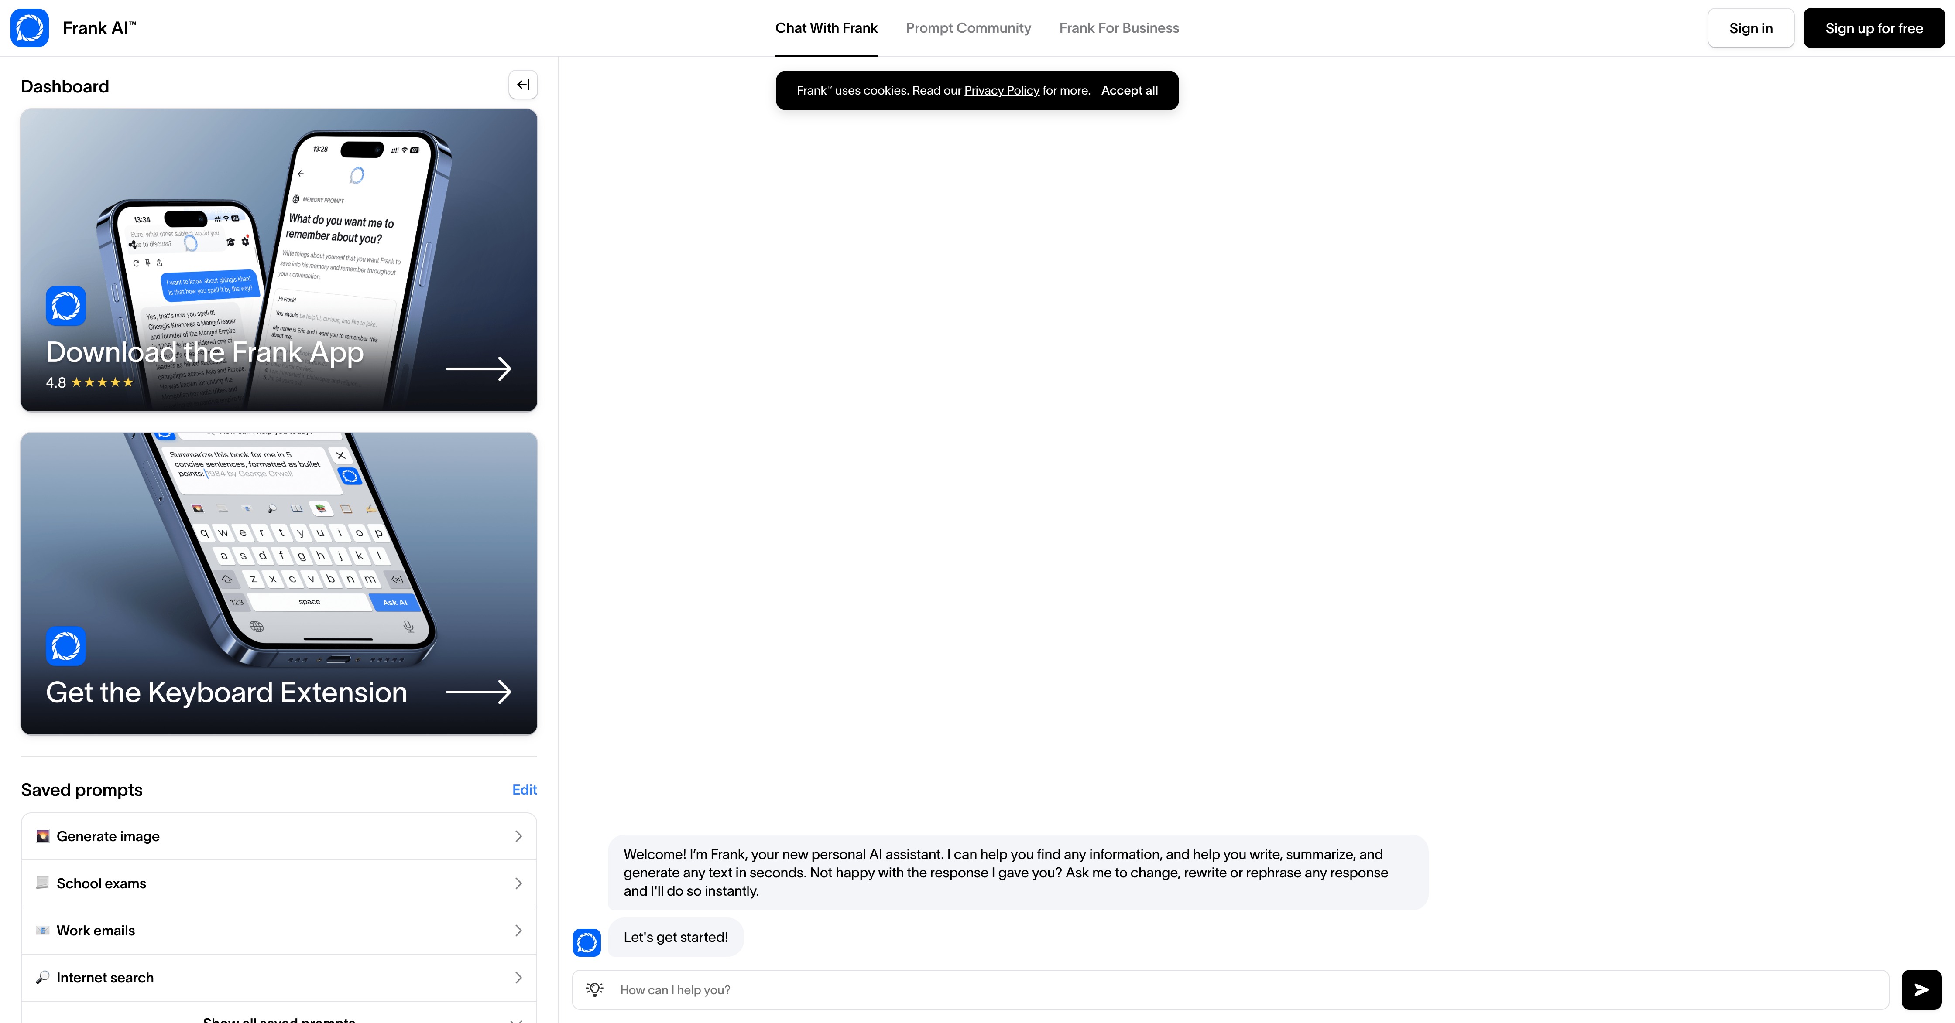Open the Download the Frank App card

[x=278, y=260]
